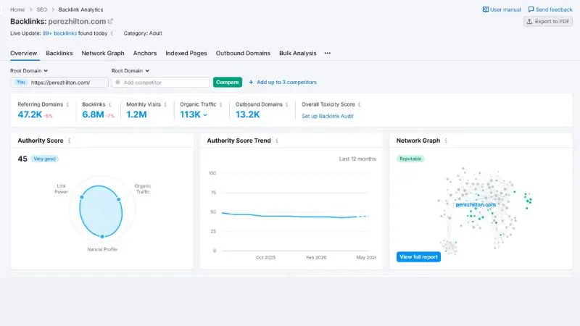Click the Send feedback link text
The width and height of the screenshot is (580, 326).
[x=554, y=9]
